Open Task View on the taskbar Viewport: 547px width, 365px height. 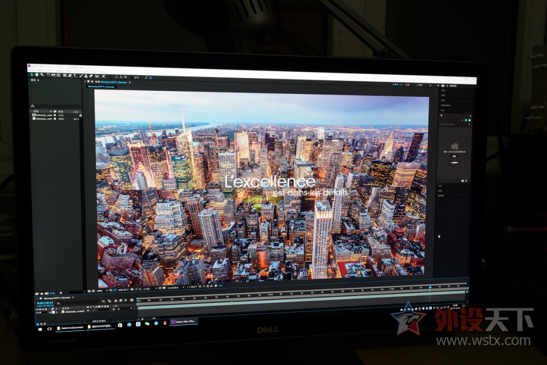coord(50,329)
